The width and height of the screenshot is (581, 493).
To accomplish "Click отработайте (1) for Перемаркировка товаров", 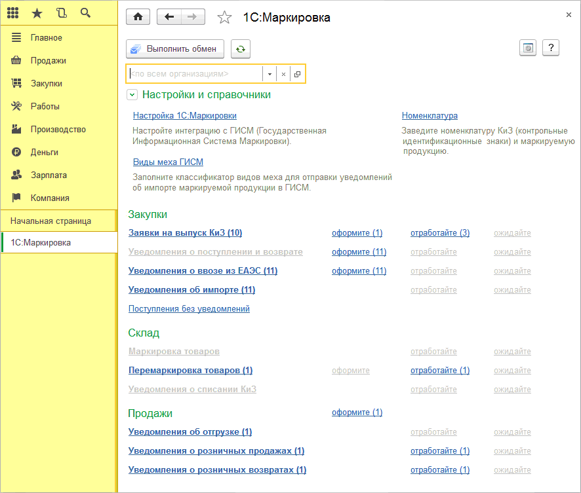I will [440, 371].
